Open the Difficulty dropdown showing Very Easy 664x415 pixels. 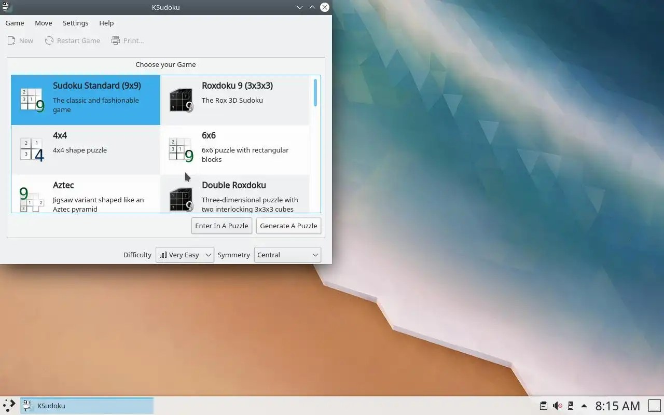pos(185,255)
